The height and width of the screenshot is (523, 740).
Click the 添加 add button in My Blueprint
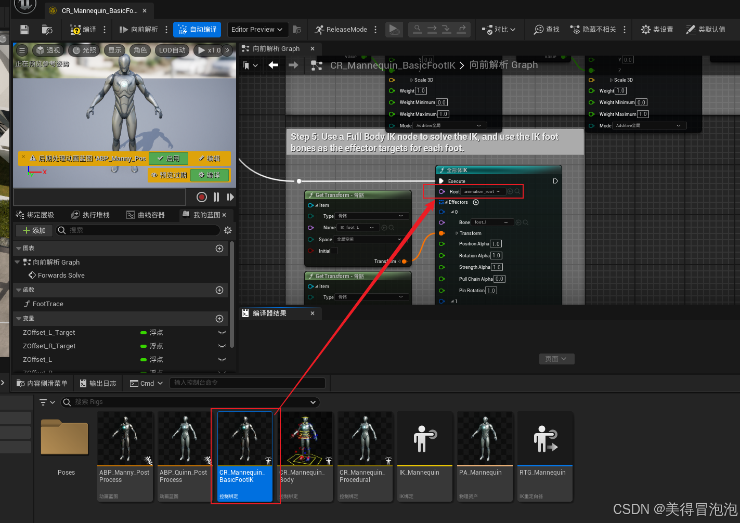tap(34, 230)
